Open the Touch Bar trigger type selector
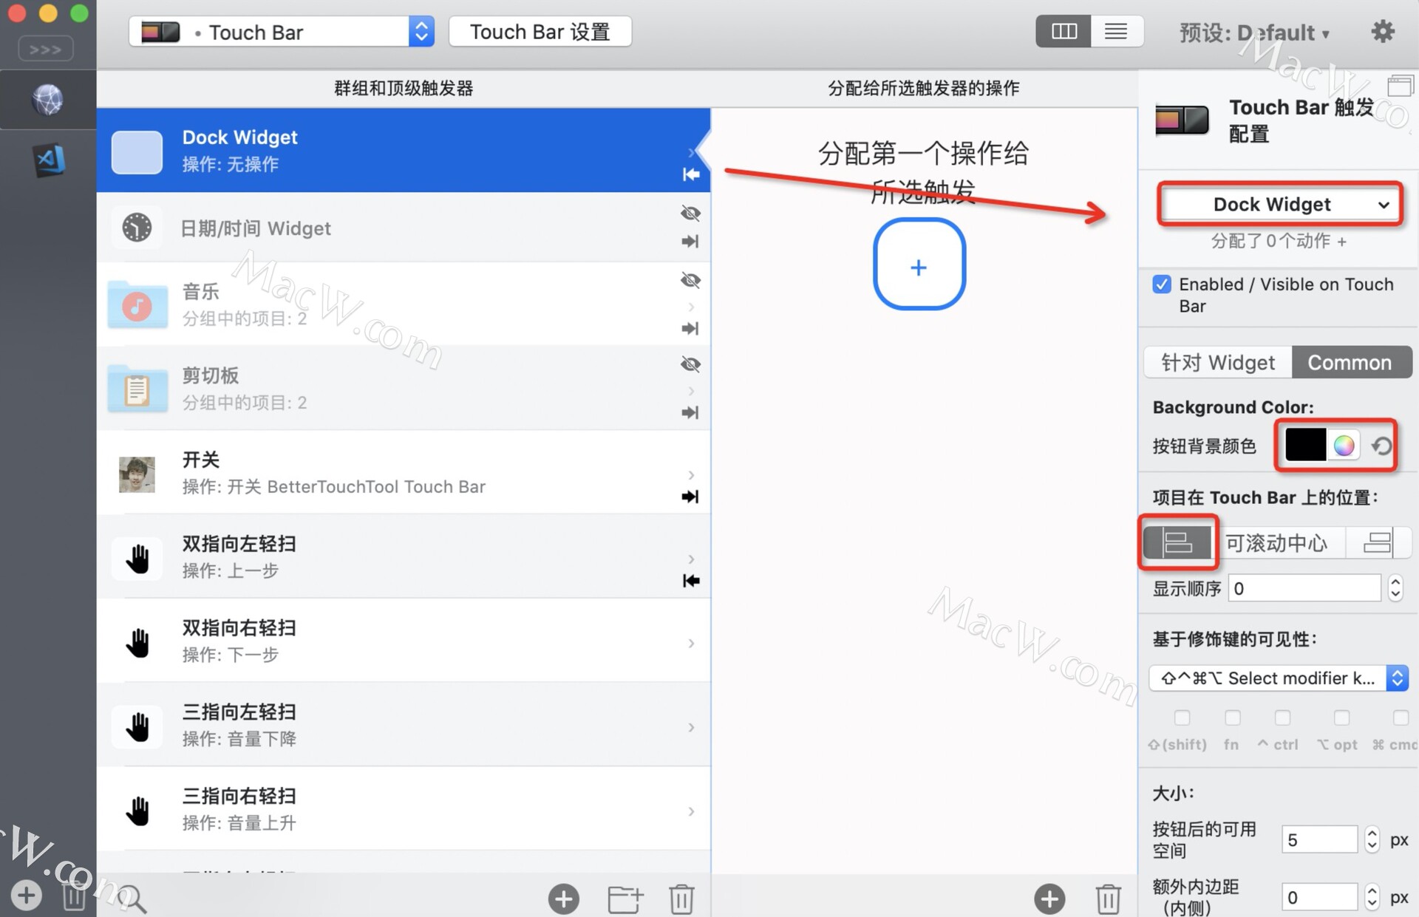1419x917 pixels. click(281, 32)
